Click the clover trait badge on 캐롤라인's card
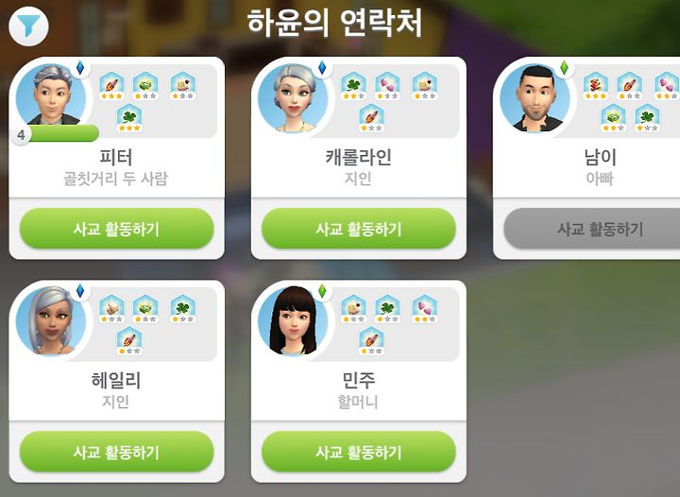This screenshot has width=680, height=497. pyautogui.click(x=353, y=85)
